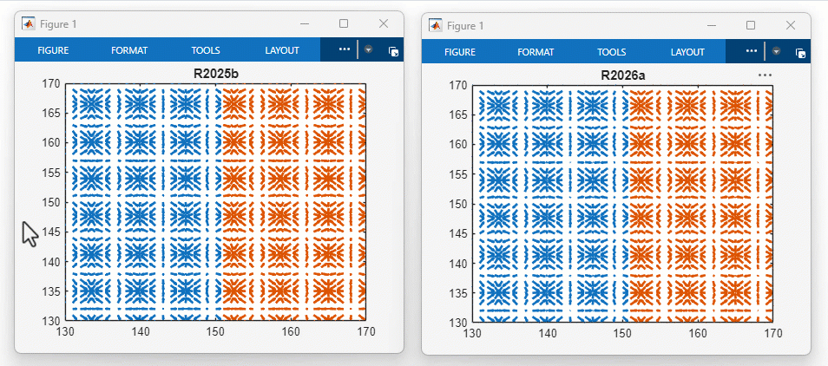Minimize the right Figure 1 window
The width and height of the screenshot is (828, 366).
pos(712,25)
